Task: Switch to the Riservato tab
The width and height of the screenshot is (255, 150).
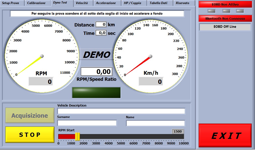Action: pyautogui.click(x=183, y=3)
